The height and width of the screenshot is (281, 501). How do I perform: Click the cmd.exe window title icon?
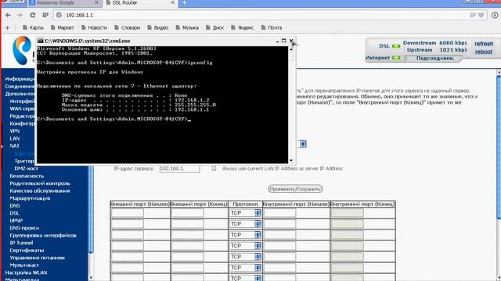pyautogui.click(x=40, y=41)
